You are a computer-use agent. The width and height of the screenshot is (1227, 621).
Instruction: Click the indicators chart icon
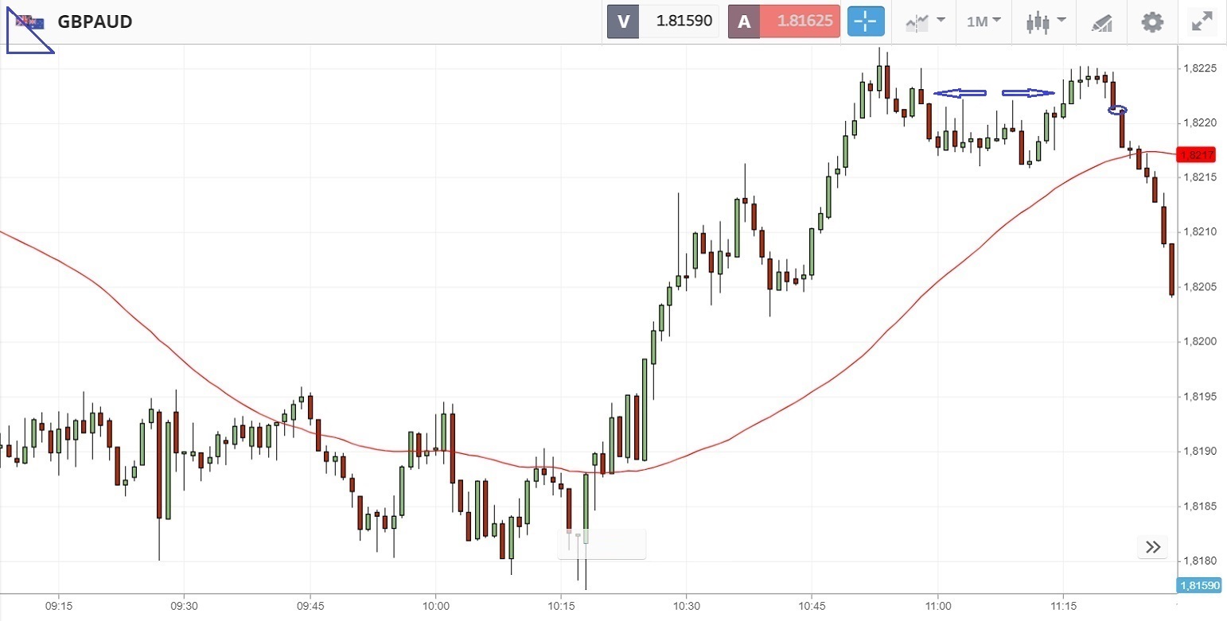point(917,22)
